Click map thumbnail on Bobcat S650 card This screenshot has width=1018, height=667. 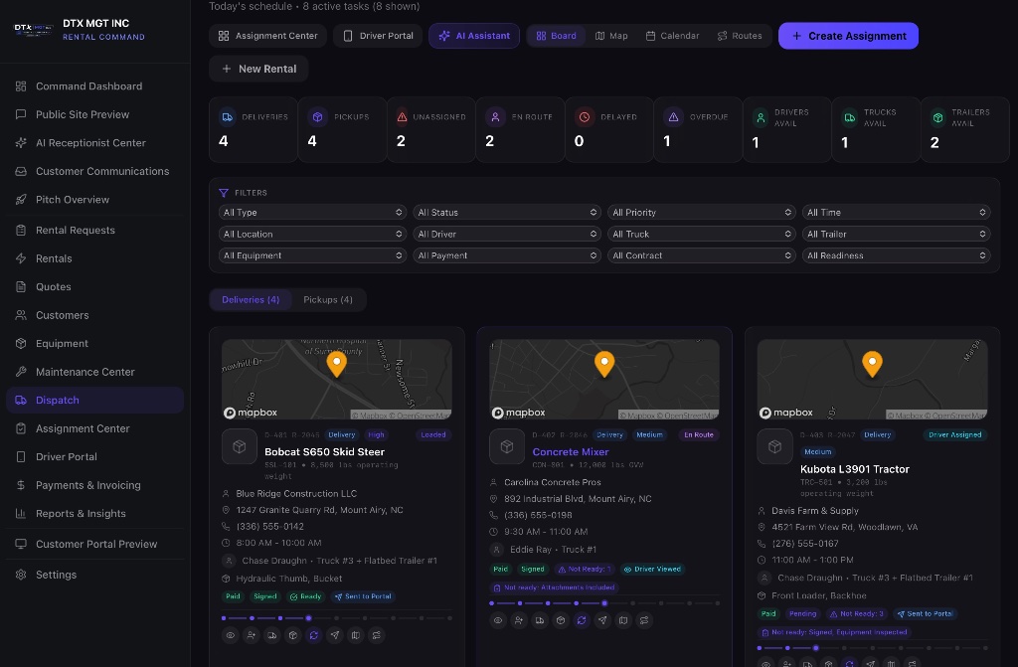click(x=337, y=380)
